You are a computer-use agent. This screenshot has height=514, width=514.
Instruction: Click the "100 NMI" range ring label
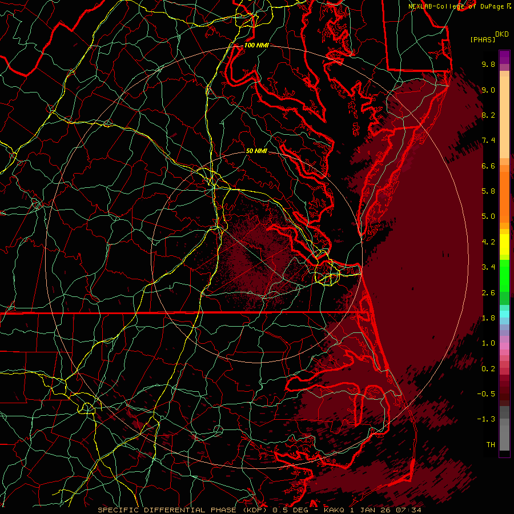click(x=256, y=45)
